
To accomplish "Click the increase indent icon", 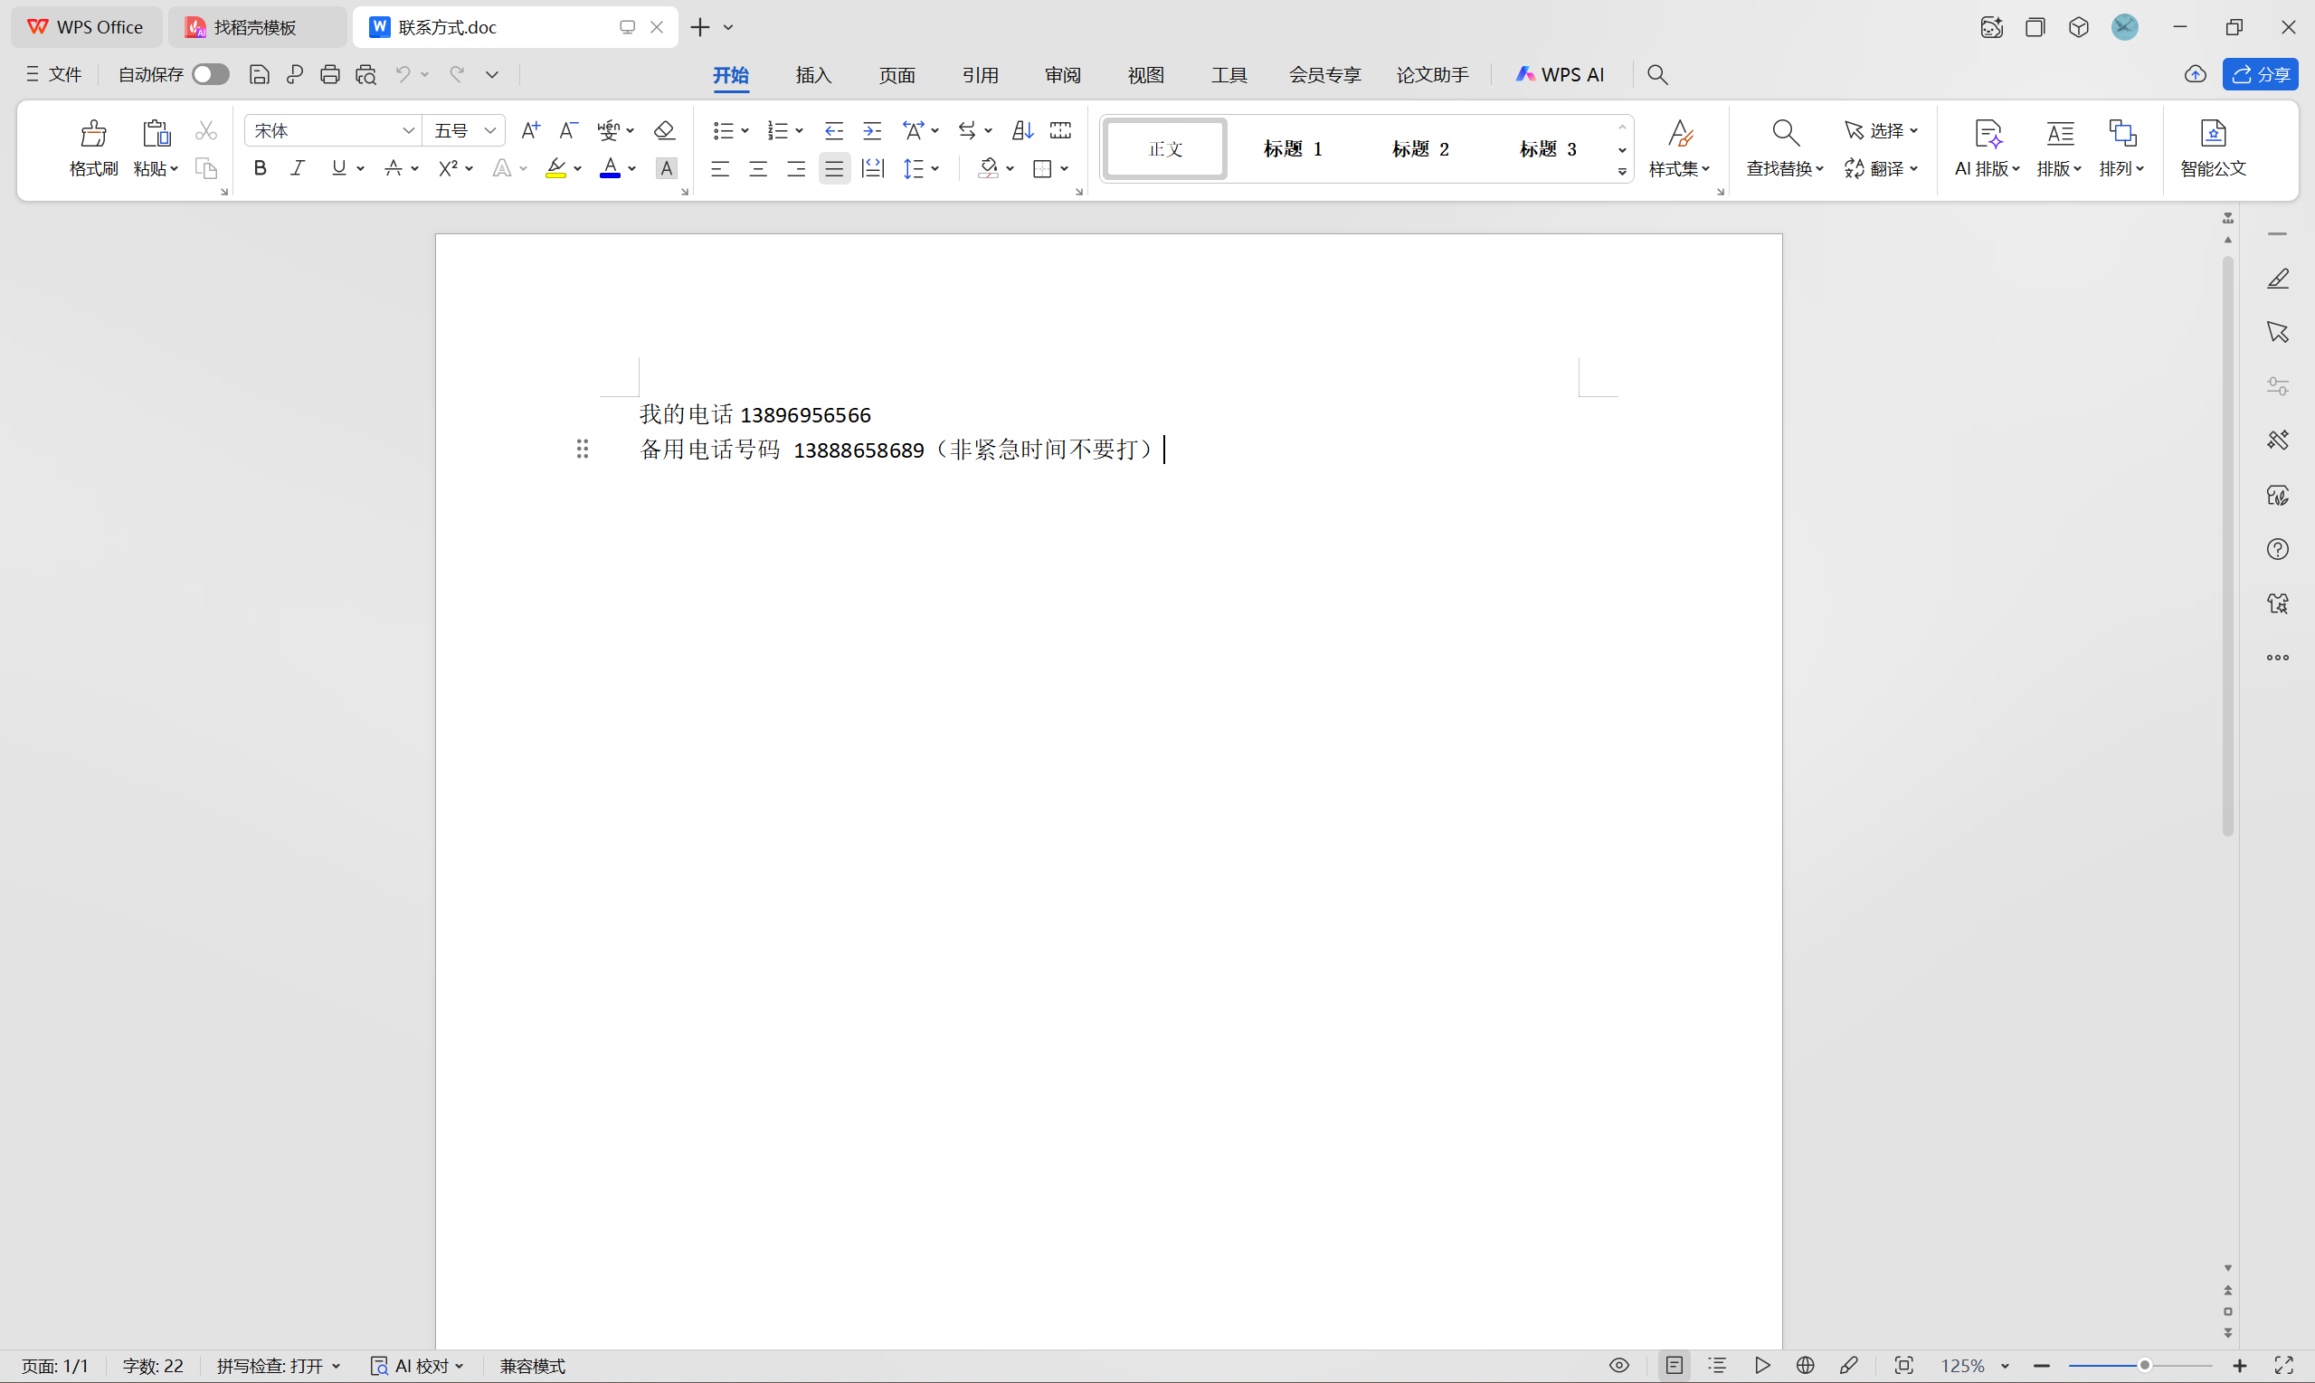I will tap(872, 130).
